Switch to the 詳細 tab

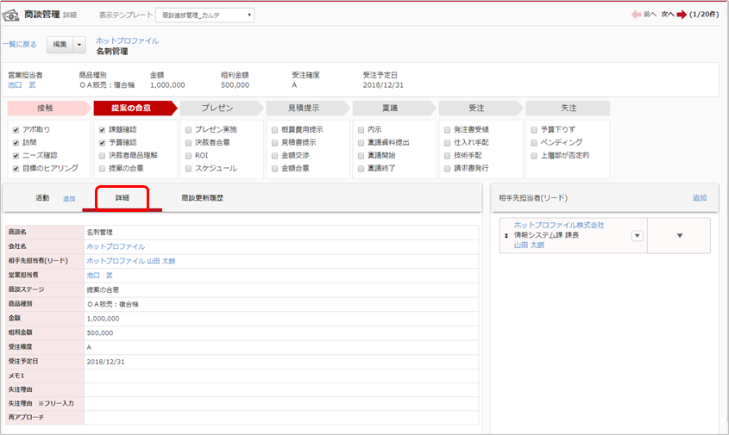pos(123,198)
